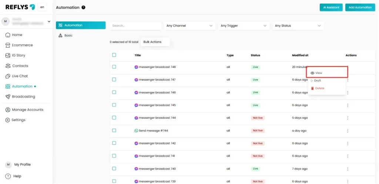Click the Live Chat bubble icon
Viewport: 379px width, 184px height.
8,76
